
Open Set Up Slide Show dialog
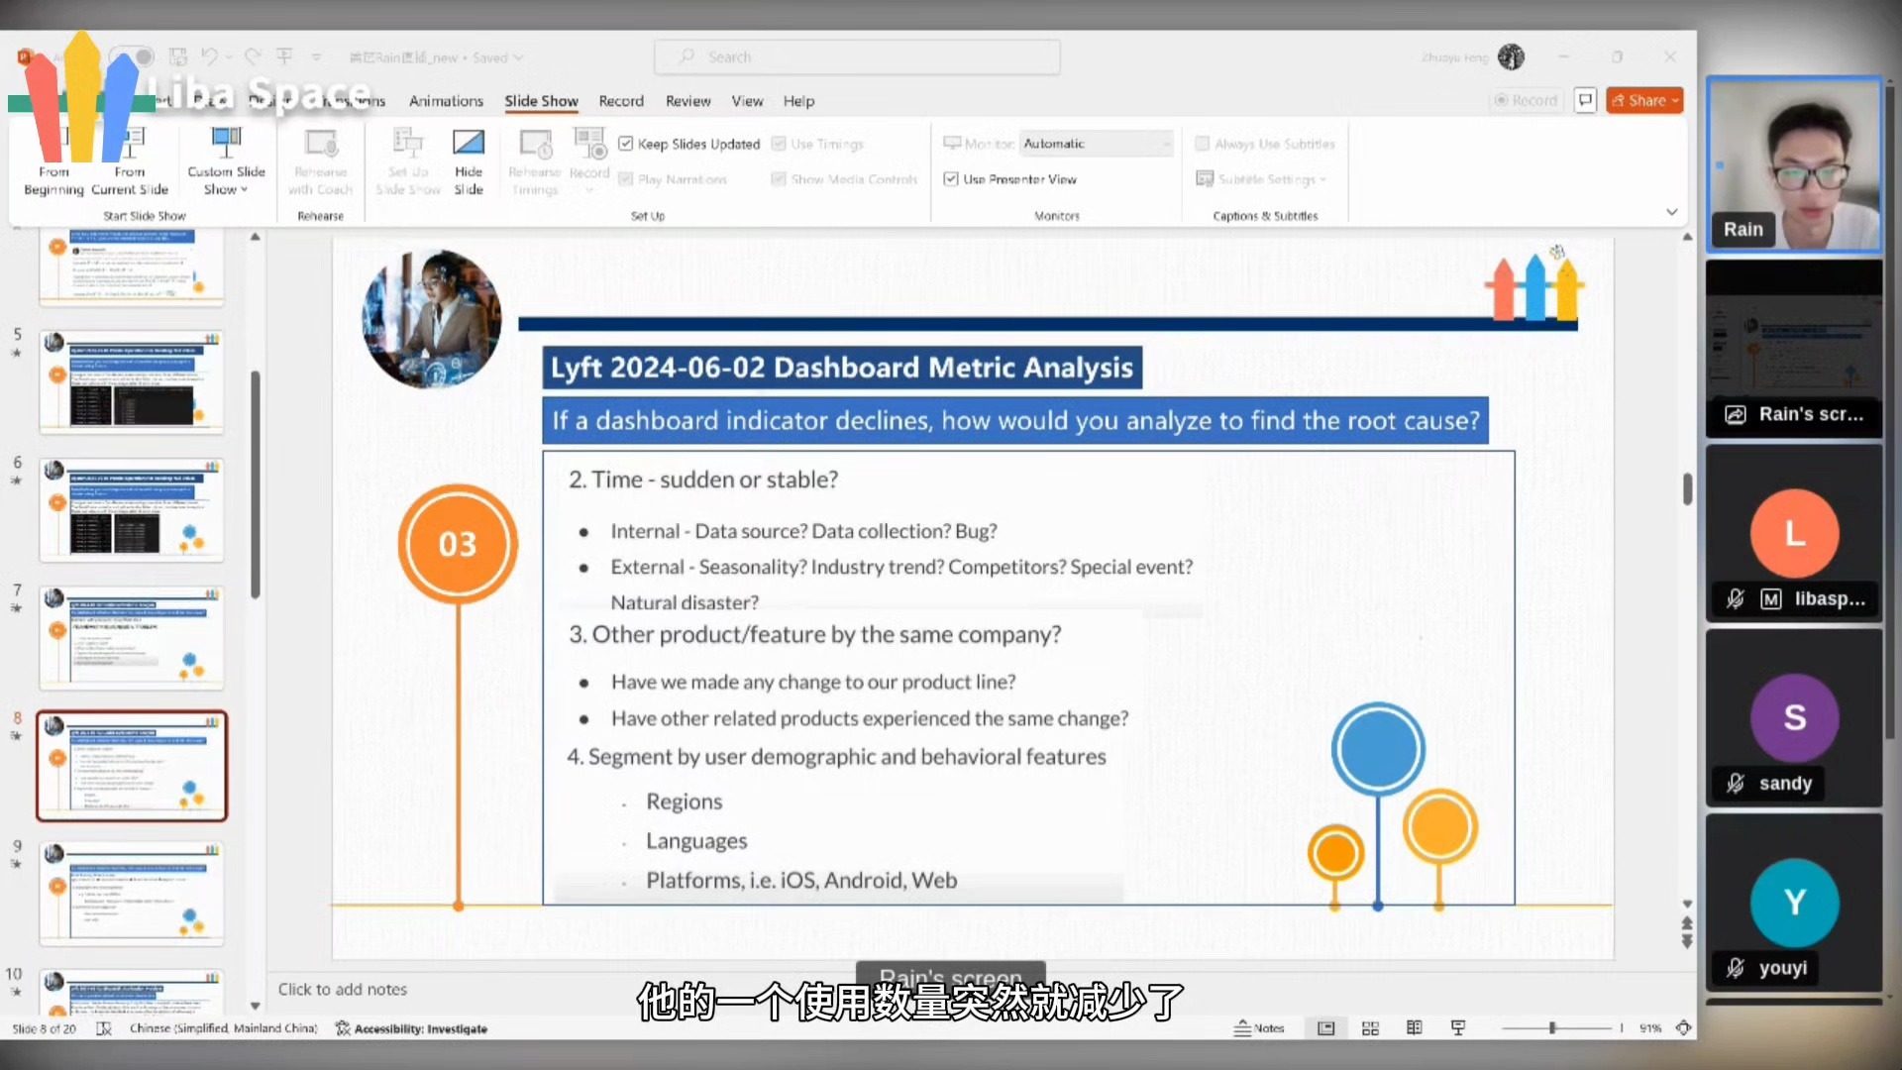coord(407,161)
